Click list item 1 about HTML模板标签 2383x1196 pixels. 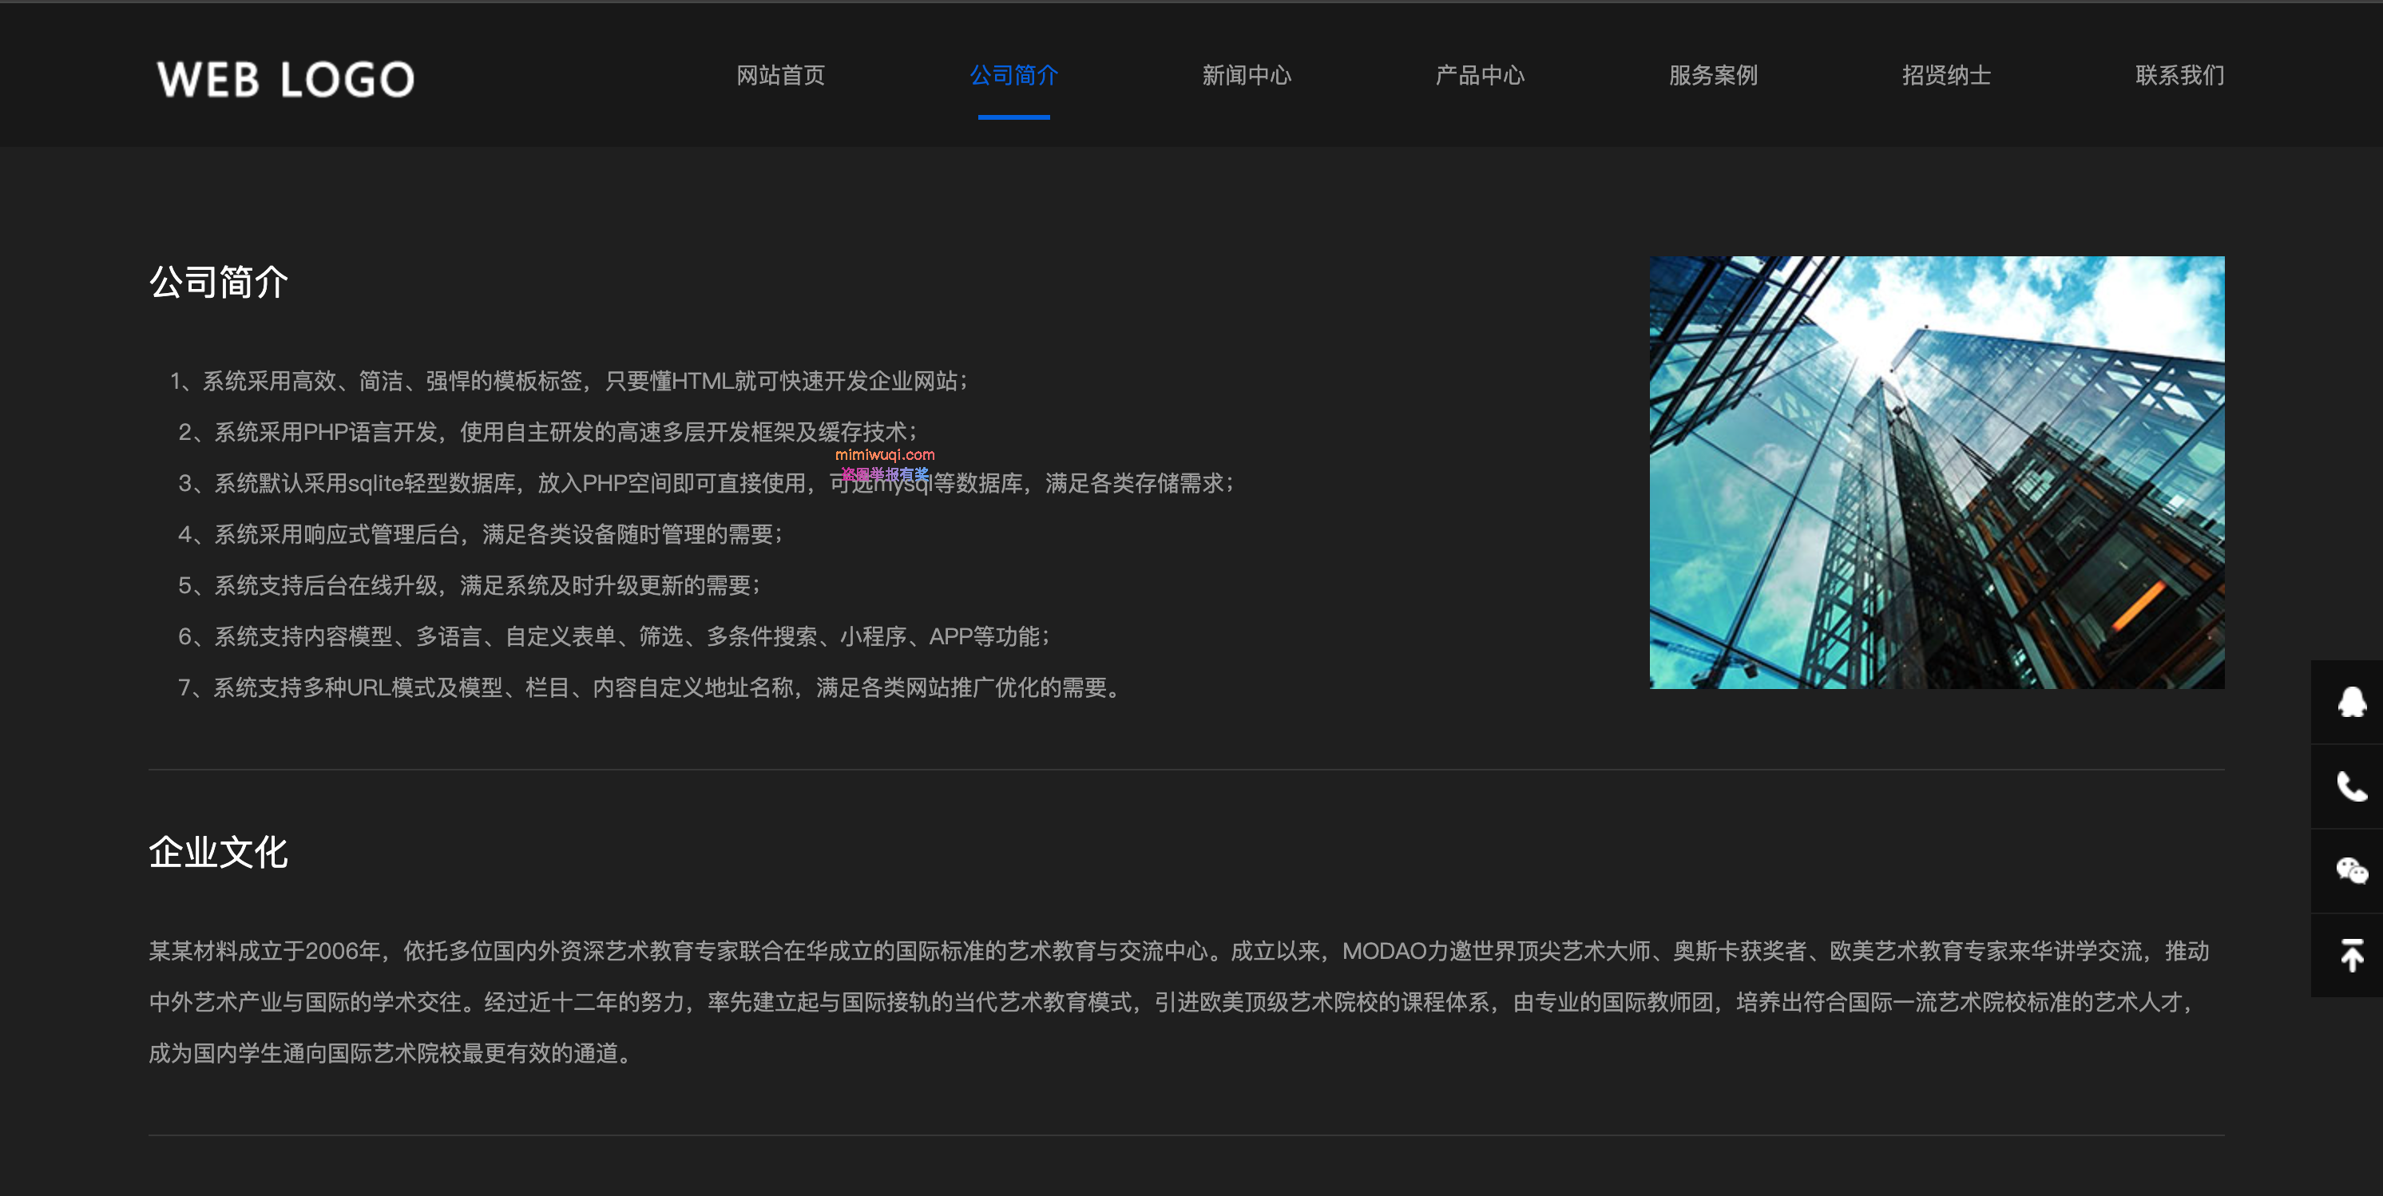(568, 381)
